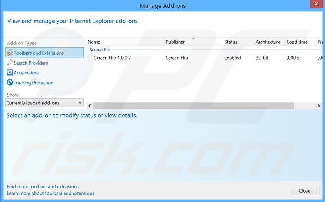Close the Manage Add-ons window with X

tap(315, 5)
